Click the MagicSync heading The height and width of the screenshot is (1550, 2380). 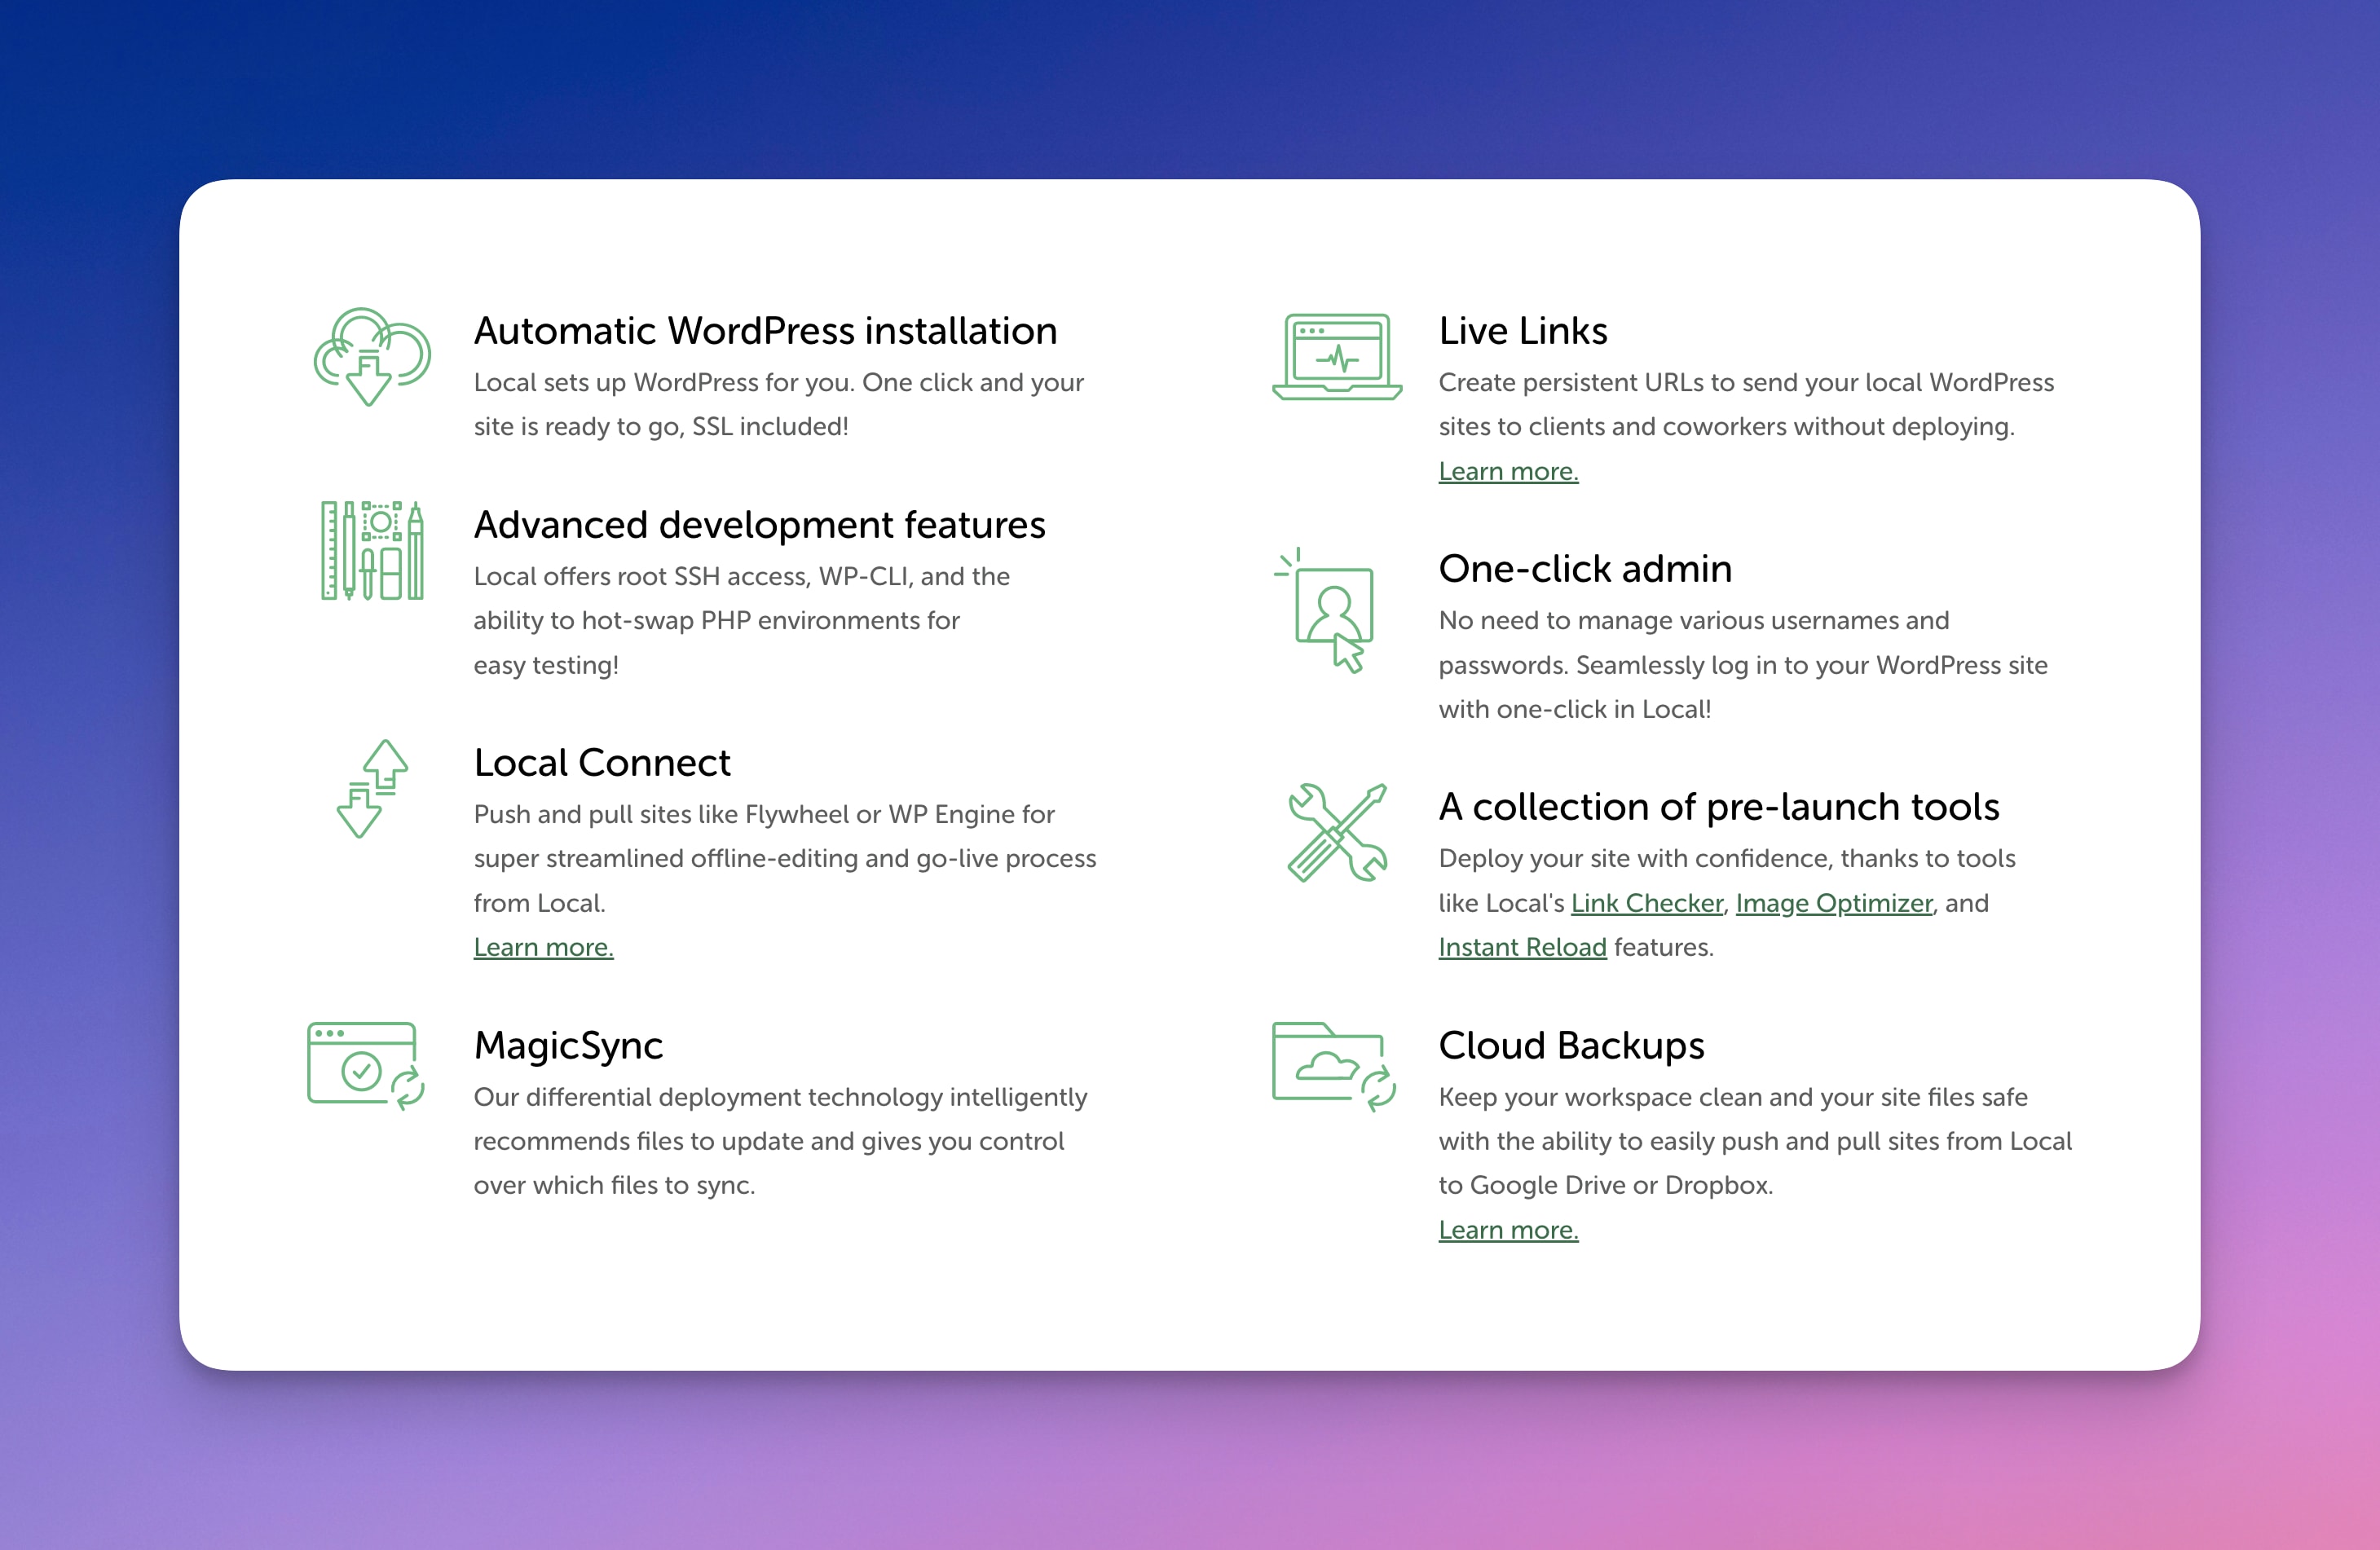coord(568,1046)
